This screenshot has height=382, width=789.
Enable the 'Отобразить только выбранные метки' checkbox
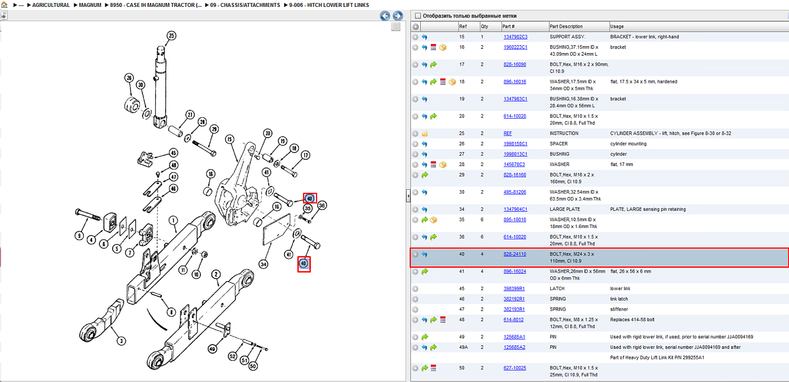418,16
